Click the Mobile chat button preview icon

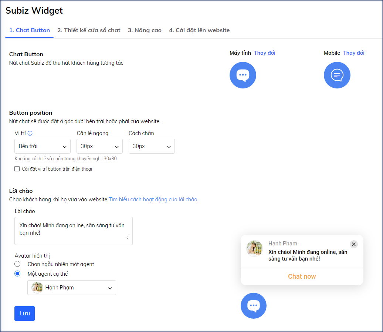(337, 75)
